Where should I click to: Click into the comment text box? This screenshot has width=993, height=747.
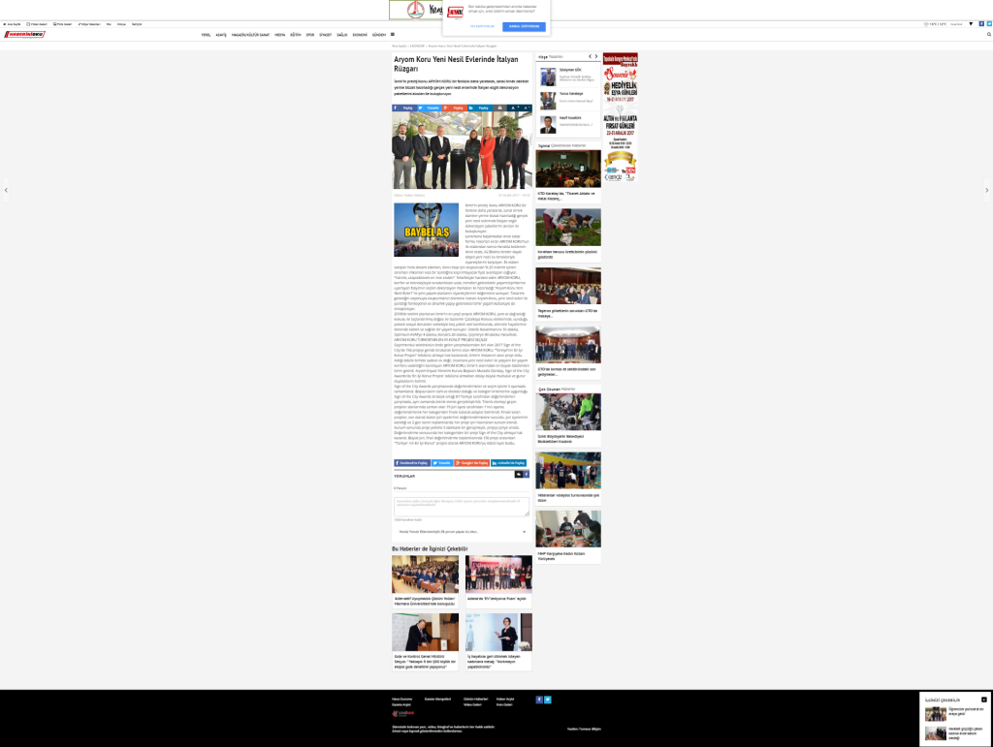coord(461,507)
